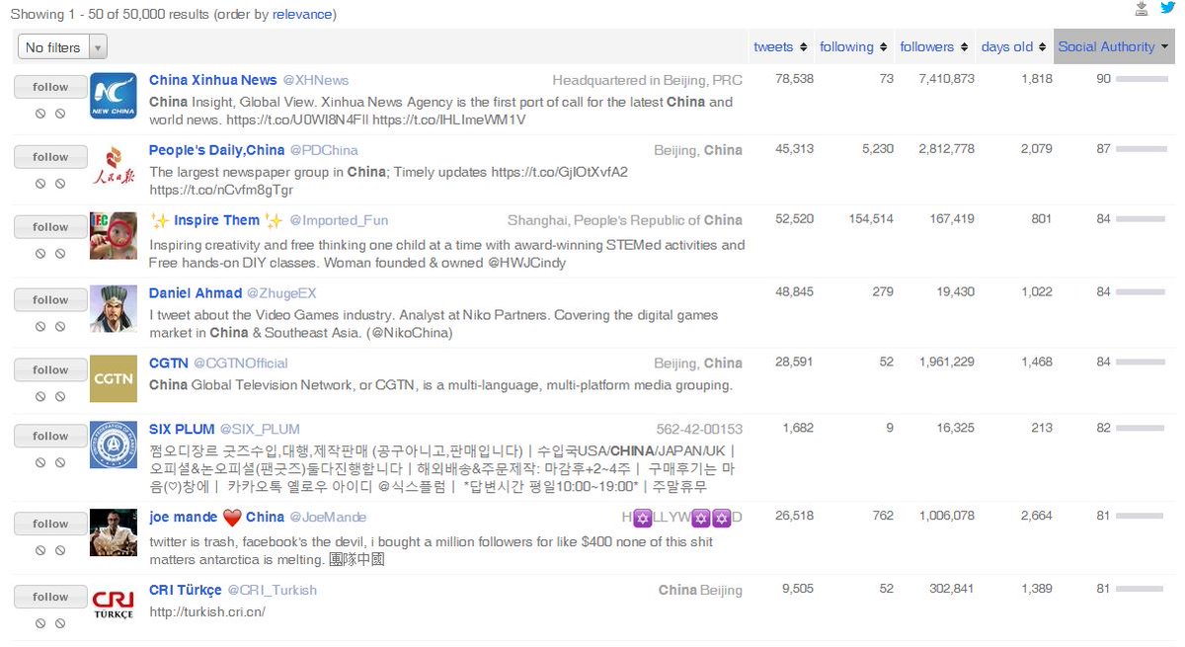Click the http://turkish.cri.cn/ bio text

[207, 612]
